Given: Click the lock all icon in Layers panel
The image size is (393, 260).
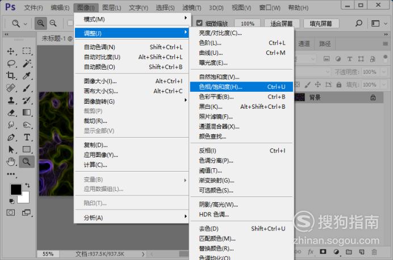Looking at the screenshot, I should 339,85.
